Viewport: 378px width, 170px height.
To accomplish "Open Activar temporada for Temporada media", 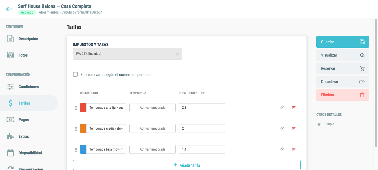I will click(152, 128).
